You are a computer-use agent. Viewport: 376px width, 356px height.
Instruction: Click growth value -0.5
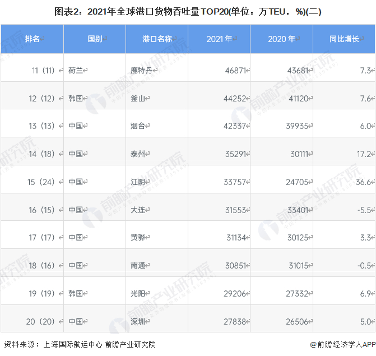point(364,266)
